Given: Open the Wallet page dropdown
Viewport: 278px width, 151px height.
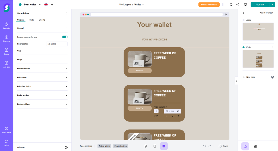Looking at the screenshot, I should tap(140, 5).
